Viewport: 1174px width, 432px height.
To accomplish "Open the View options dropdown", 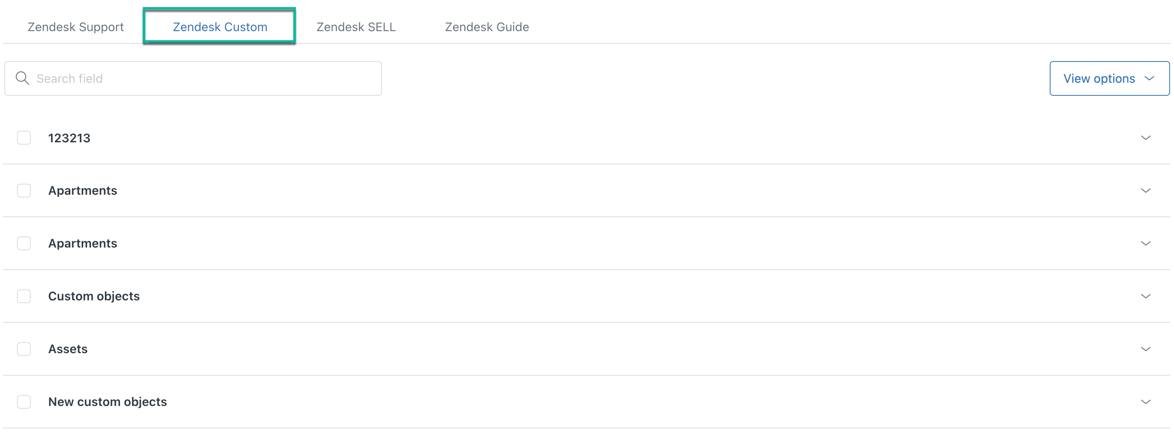I will pyautogui.click(x=1109, y=78).
